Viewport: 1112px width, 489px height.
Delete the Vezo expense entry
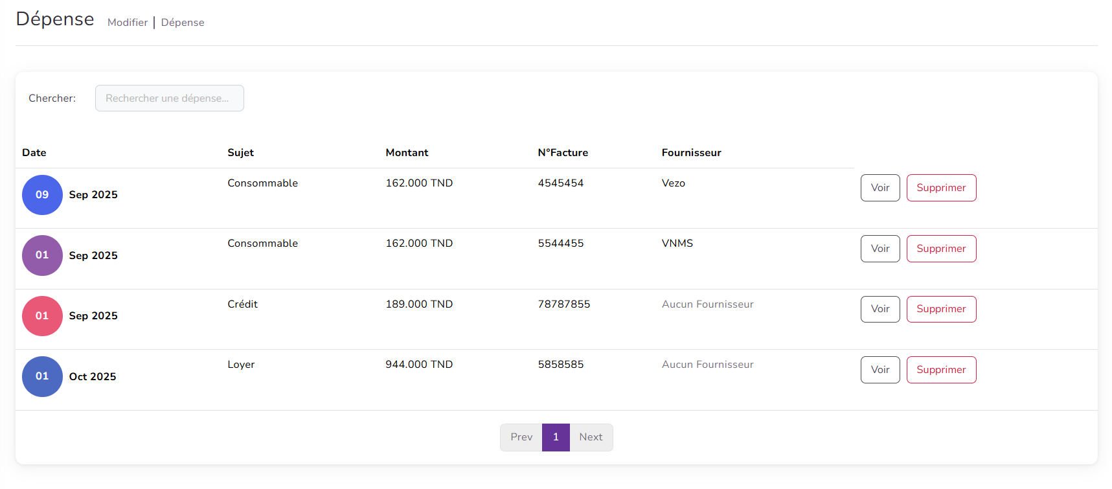[940, 188]
